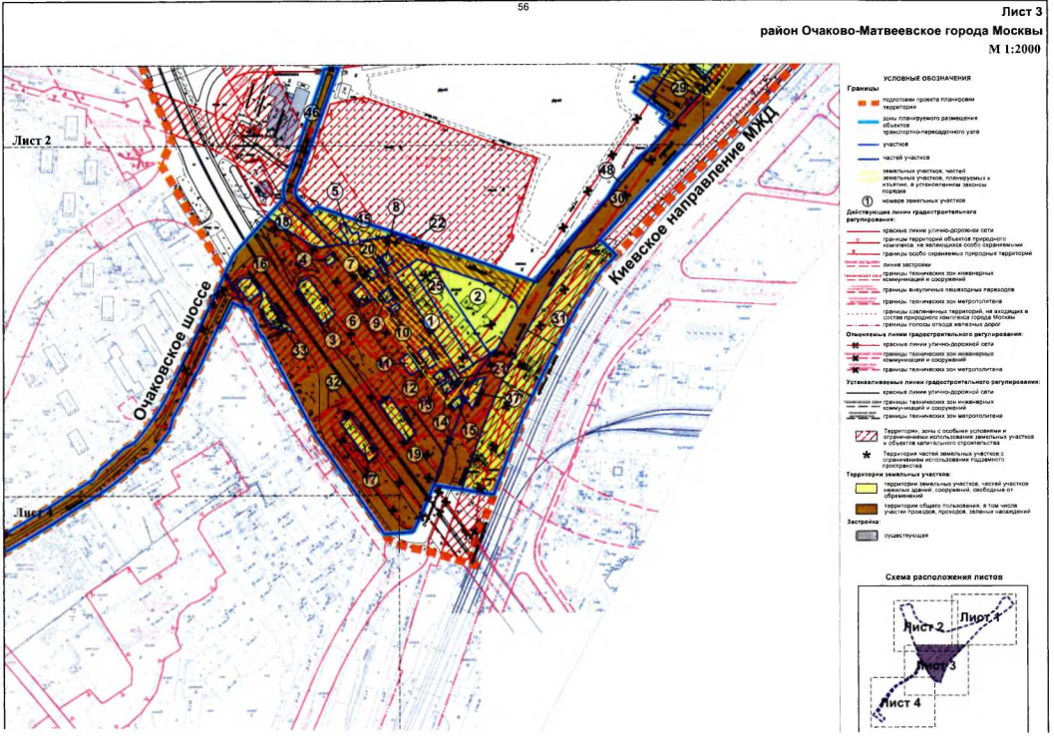This screenshot has height=736, width=1054.
Task: Select plot marker 48 near railway
Action: [x=606, y=171]
